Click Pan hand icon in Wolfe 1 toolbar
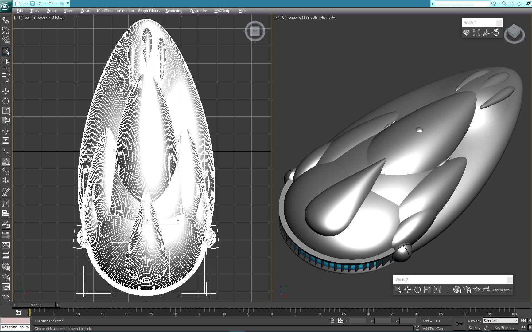Image resolution: width=532 pixels, height=332 pixels. click(496, 33)
